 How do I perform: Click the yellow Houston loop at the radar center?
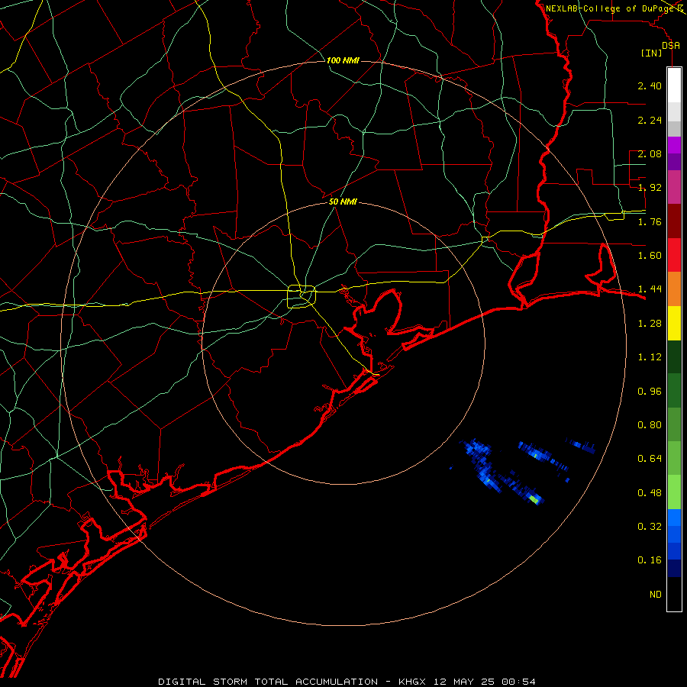pyautogui.click(x=302, y=297)
